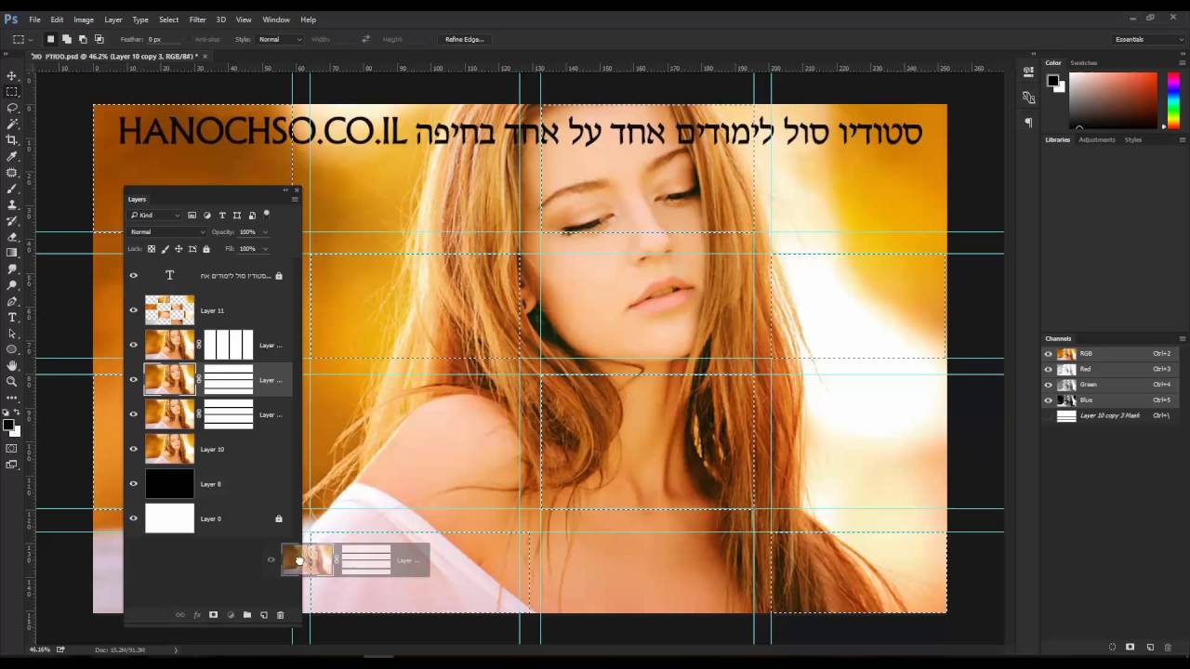Open the Essentials workspace dropdown

1148,40
